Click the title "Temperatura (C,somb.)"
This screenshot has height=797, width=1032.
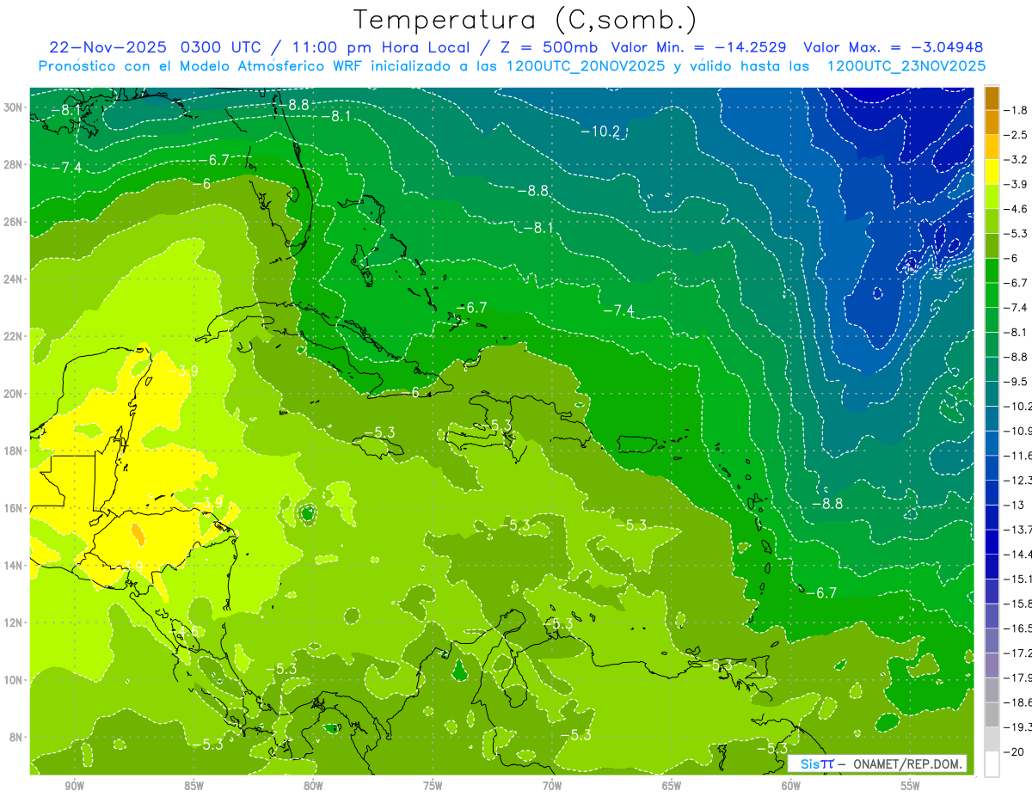point(525,20)
